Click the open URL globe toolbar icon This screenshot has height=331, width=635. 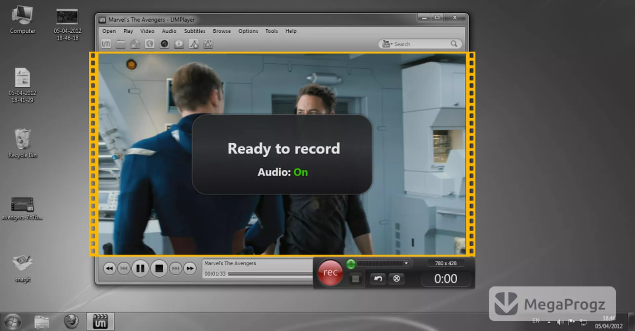149,44
